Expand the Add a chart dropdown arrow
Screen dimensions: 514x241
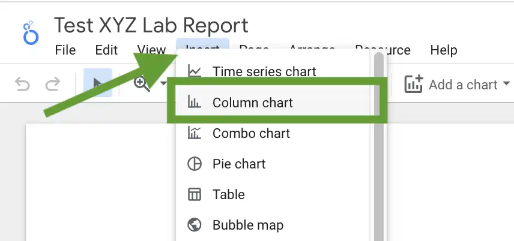[x=506, y=83]
